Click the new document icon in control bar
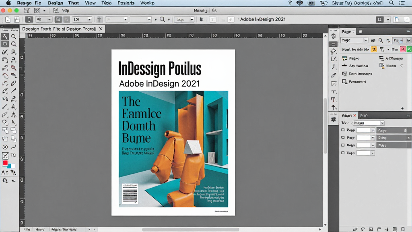 (8, 19)
